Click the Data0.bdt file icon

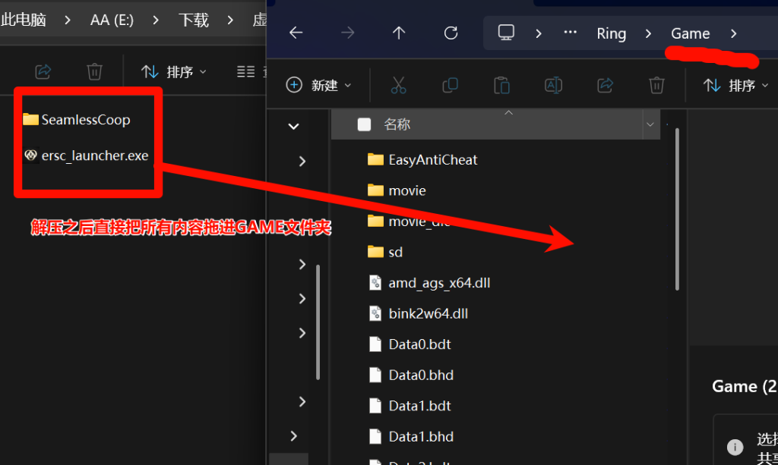[375, 344]
